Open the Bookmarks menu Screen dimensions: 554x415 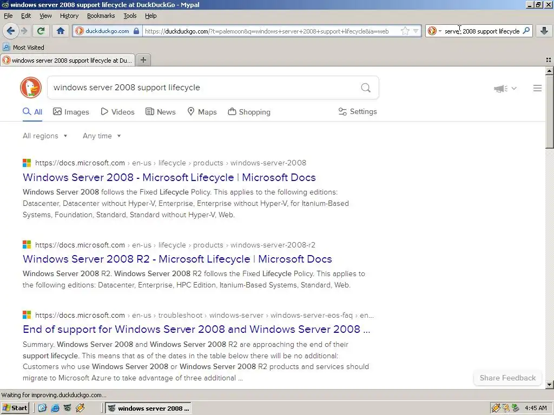tap(101, 16)
